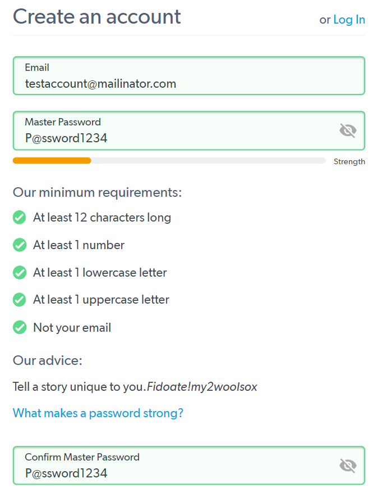The image size is (377, 492).
Task: Focus the Email input field
Action: point(189,75)
